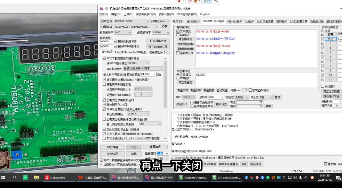Enable 接收到文件 checkbox
The width and height of the screenshot is (342, 188).
[x=178, y=53]
